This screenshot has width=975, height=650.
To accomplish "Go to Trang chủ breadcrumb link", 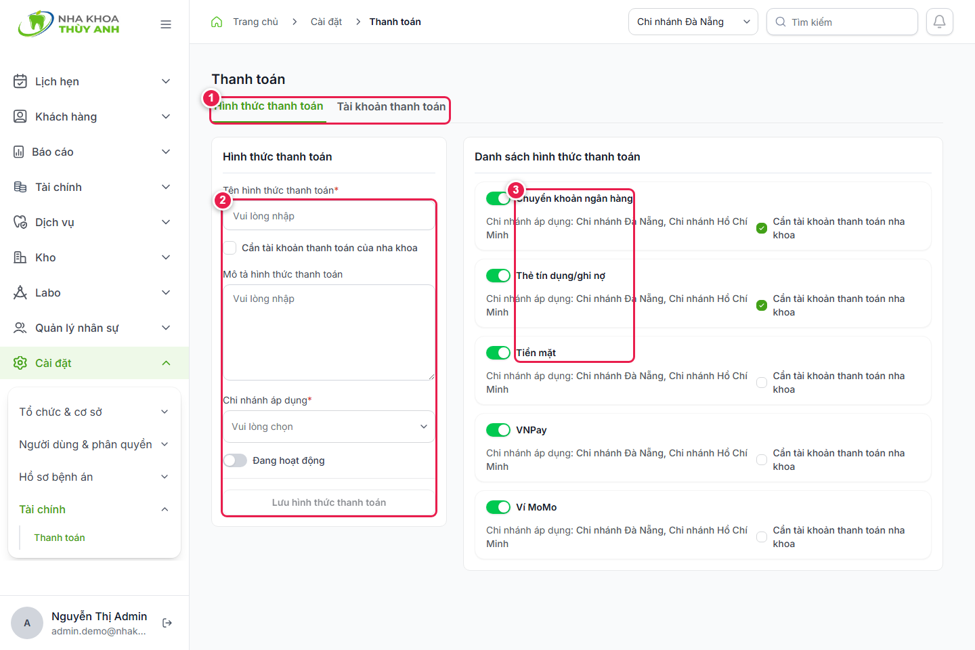I will (x=255, y=22).
